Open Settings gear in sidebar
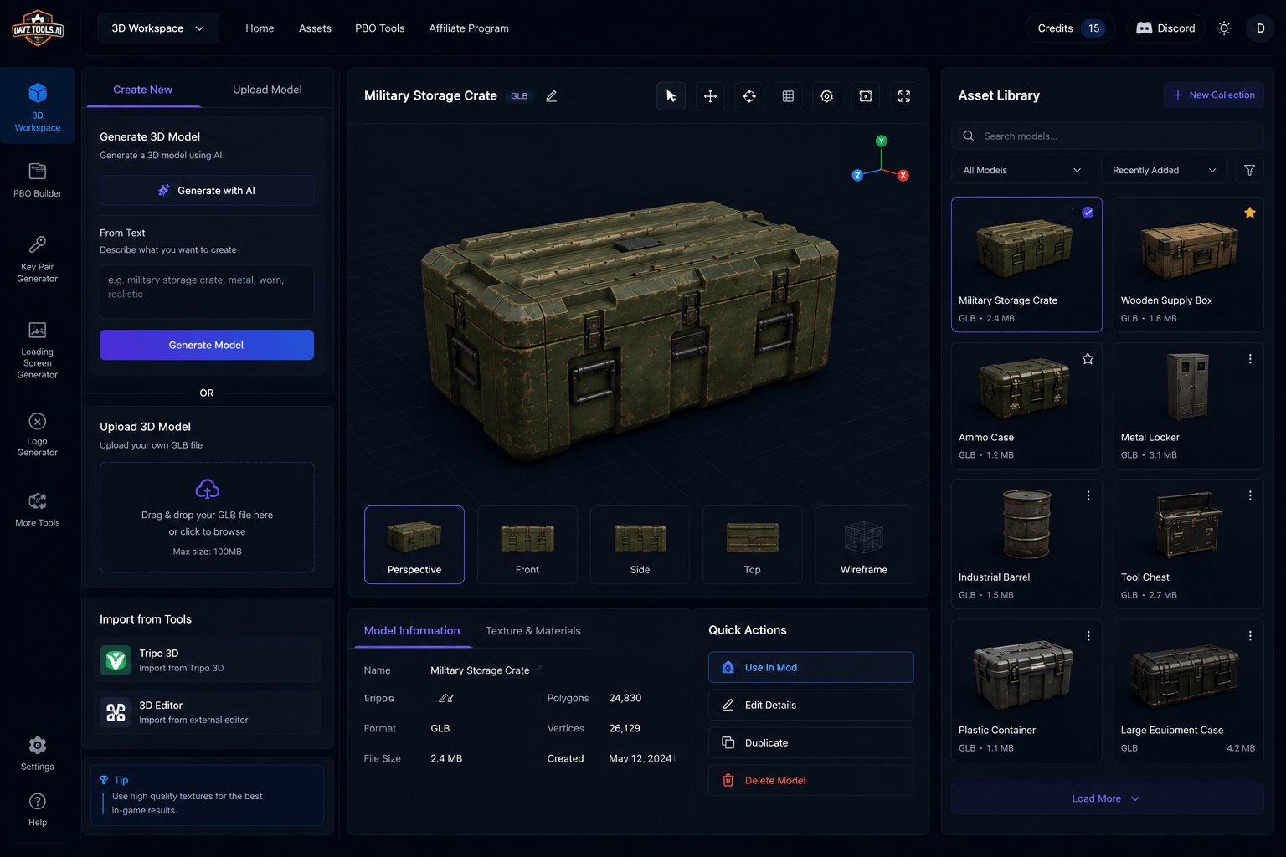This screenshot has width=1286, height=857. 38,753
